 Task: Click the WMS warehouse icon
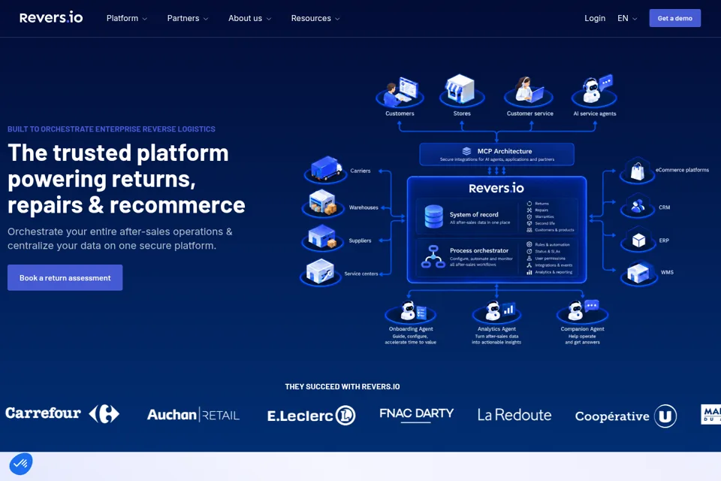(x=638, y=274)
